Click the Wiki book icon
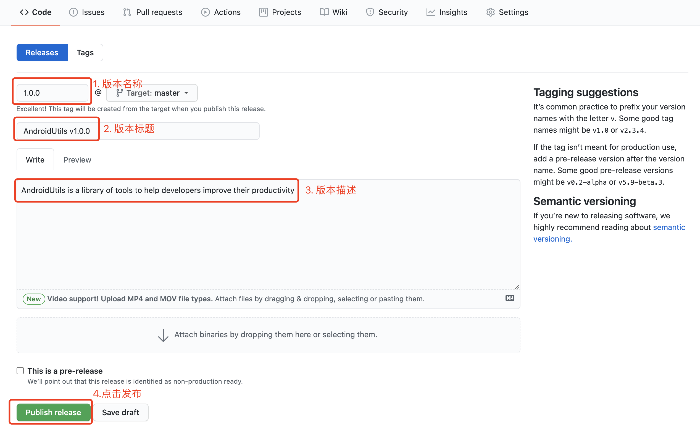This screenshot has width=700, height=429. click(x=324, y=12)
